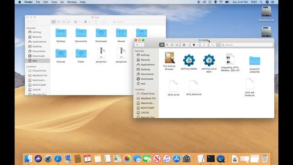This screenshot has width=293, height=165.
Task: Click Share button in NVMe window toolbar
Action: coord(204,45)
